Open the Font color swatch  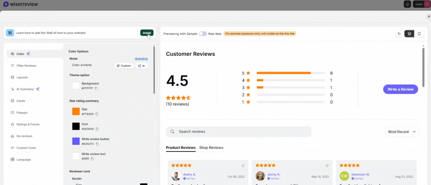(x=76, y=126)
